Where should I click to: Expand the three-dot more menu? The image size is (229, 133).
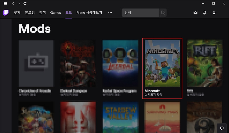[x=110, y=13]
